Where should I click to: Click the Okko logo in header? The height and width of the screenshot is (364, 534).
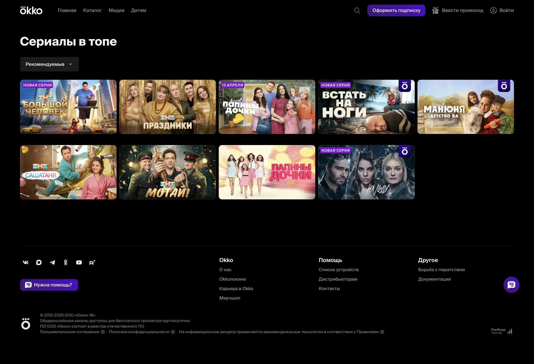point(31,11)
